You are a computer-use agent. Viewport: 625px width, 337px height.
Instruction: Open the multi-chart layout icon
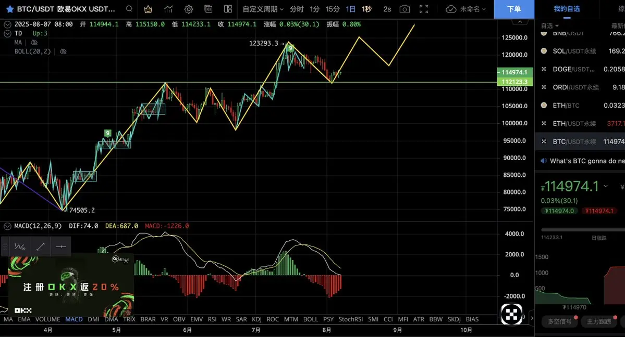tap(228, 9)
